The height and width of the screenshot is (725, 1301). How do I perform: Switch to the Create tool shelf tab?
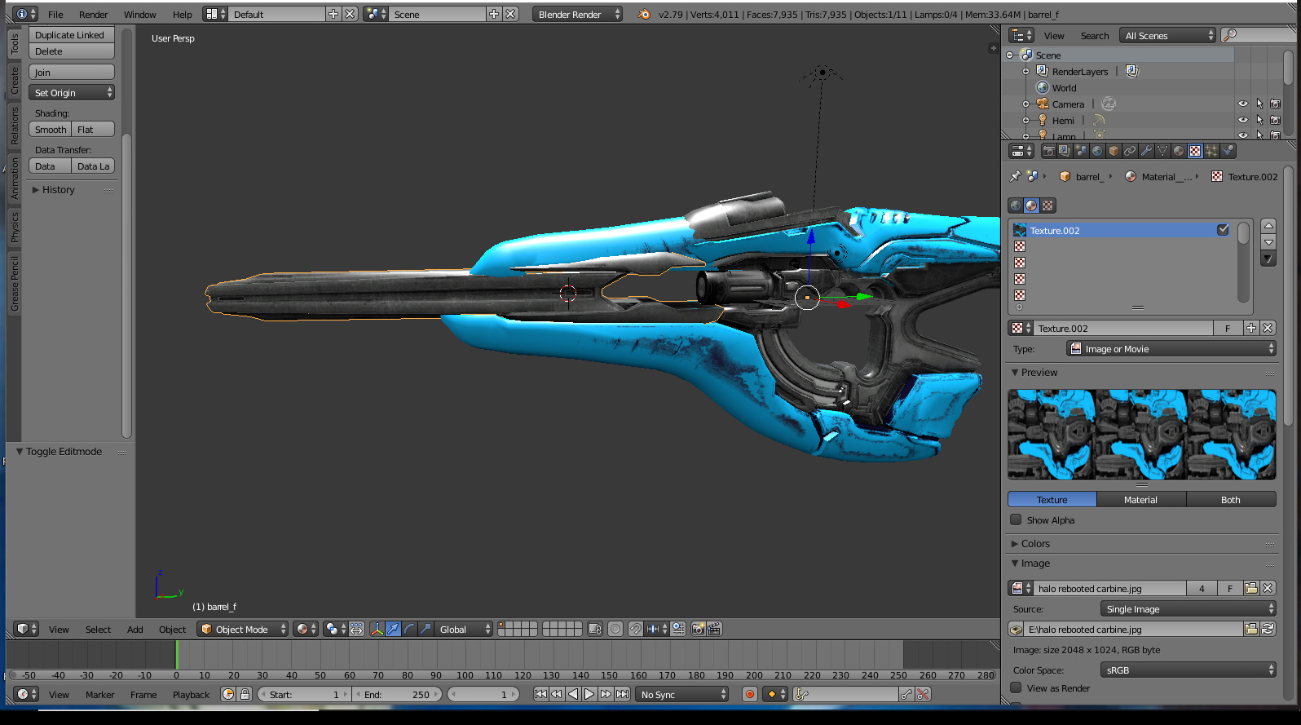[14, 80]
